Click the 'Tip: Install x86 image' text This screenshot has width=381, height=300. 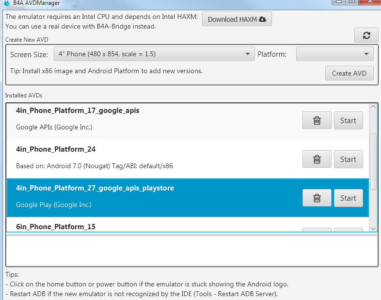coord(107,71)
